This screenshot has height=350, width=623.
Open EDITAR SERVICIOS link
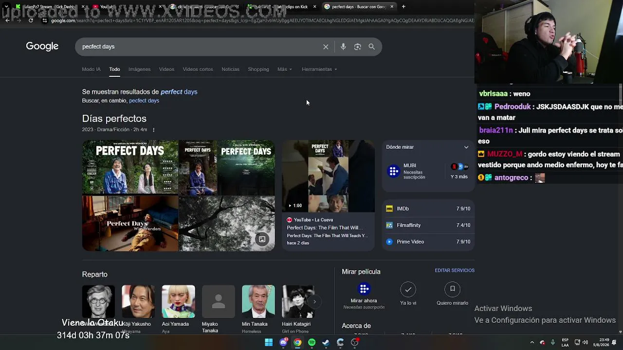pos(455,270)
